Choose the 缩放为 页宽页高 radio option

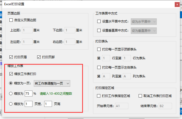click(11, 104)
